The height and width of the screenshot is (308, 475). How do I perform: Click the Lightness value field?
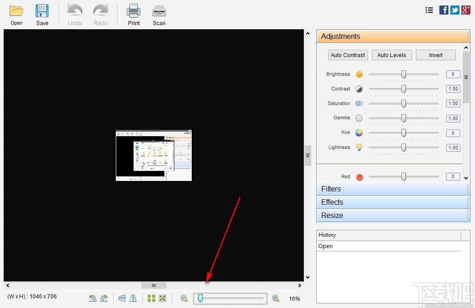(453, 148)
